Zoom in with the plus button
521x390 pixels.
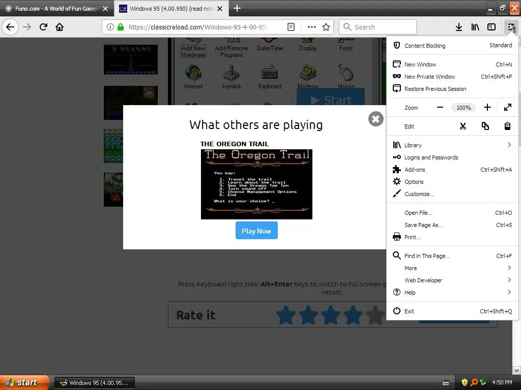click(x=487, y=108)
